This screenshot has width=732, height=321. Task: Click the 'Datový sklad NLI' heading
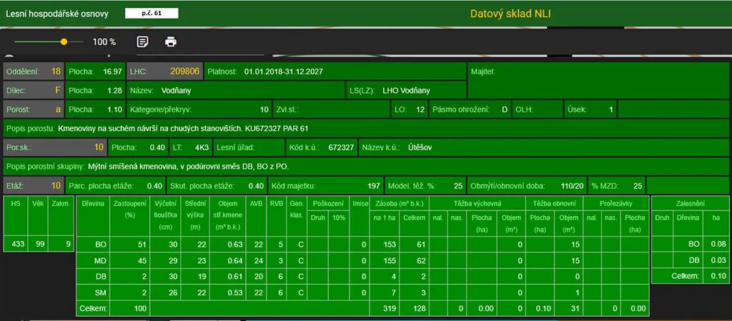coord(510,14)
